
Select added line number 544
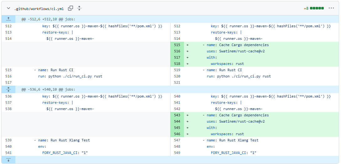[177, 121]
